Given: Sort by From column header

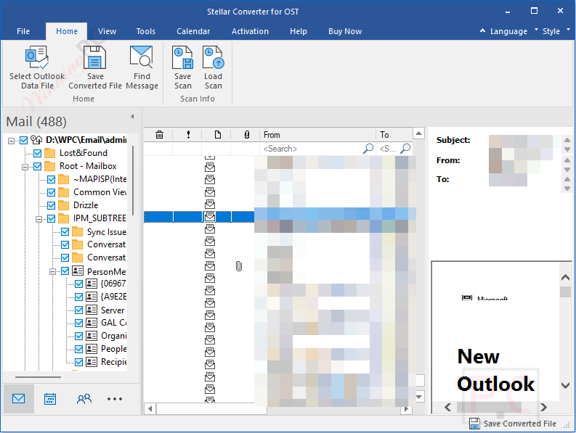Looking at the screenshot, I should click(317, 135).
